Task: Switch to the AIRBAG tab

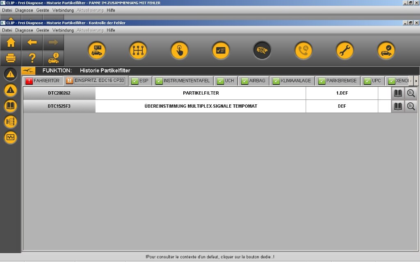Action: pos(253,81)
